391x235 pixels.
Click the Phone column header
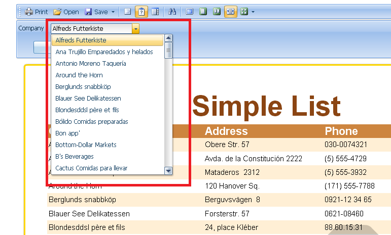click(341, 131)
